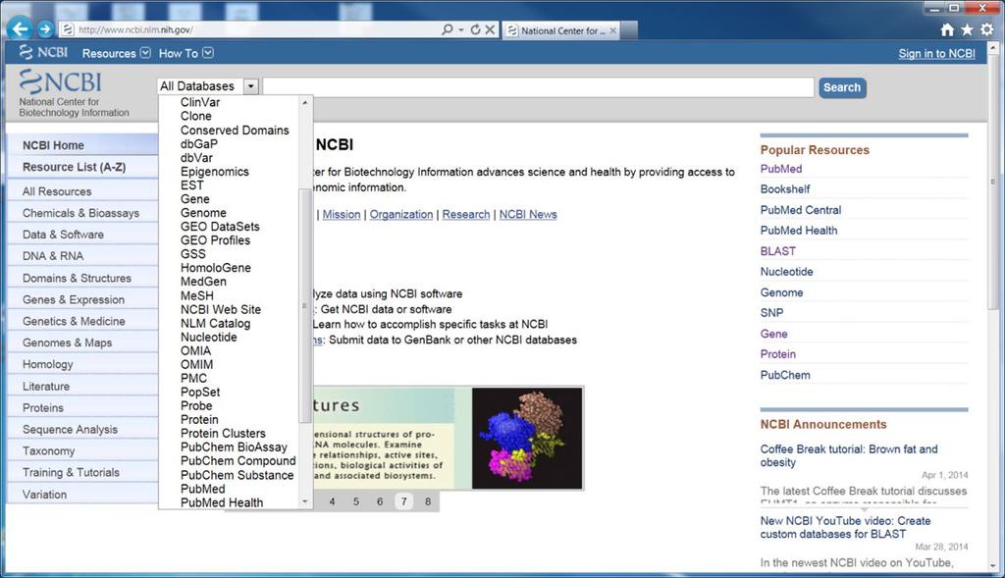
Task: Click the browser Forward arrow button
Action: 45,28
